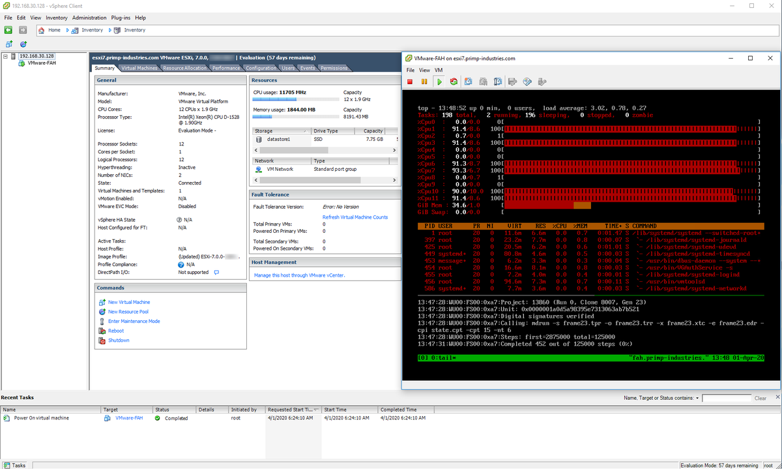Click New Virtual Machine toolbar icon
Image resolution: width=782 pixels, height=469 pixels.
(9, 44)
